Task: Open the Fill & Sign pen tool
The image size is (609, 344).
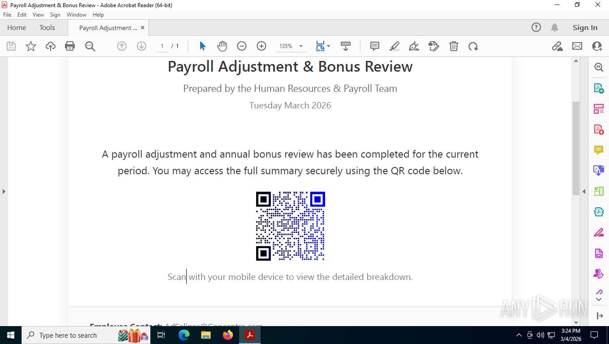Action: (x=414, y=46)
